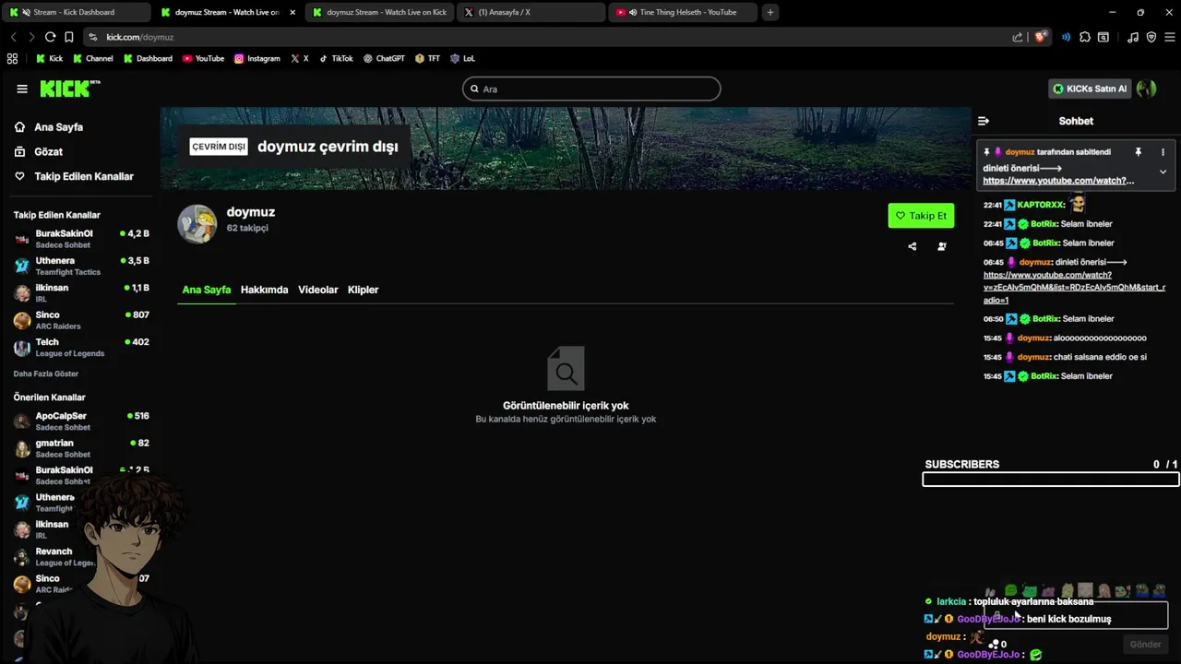Open ApoCalpSer recommended channel
The height and width of the screenshot is (664, 1181).
[81, 421]
